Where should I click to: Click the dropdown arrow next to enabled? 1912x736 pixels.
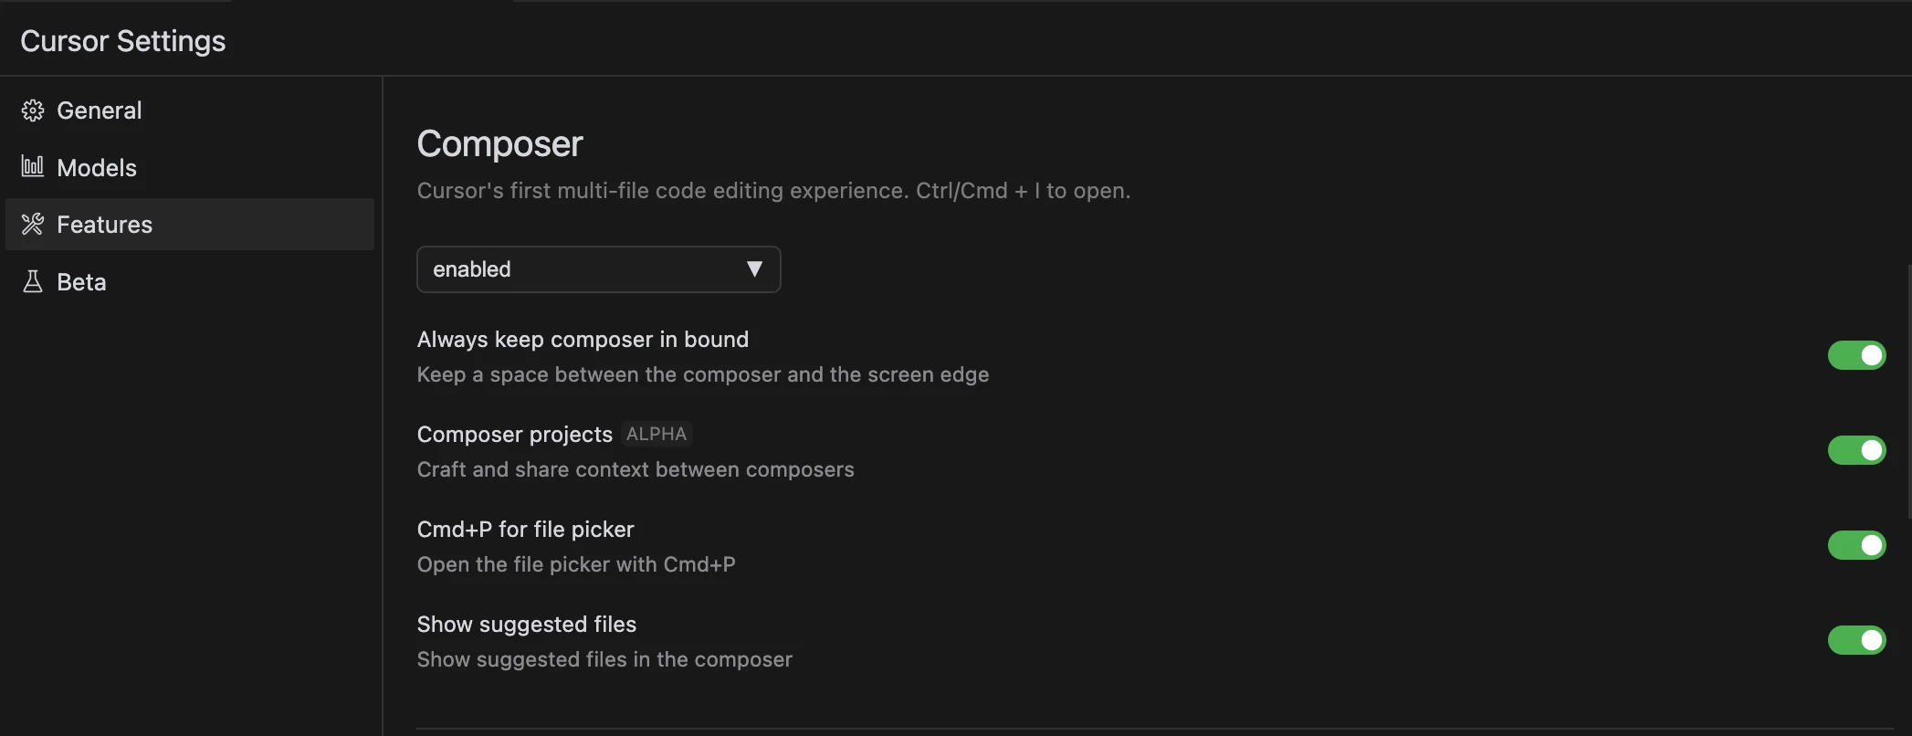pos(754,269)
